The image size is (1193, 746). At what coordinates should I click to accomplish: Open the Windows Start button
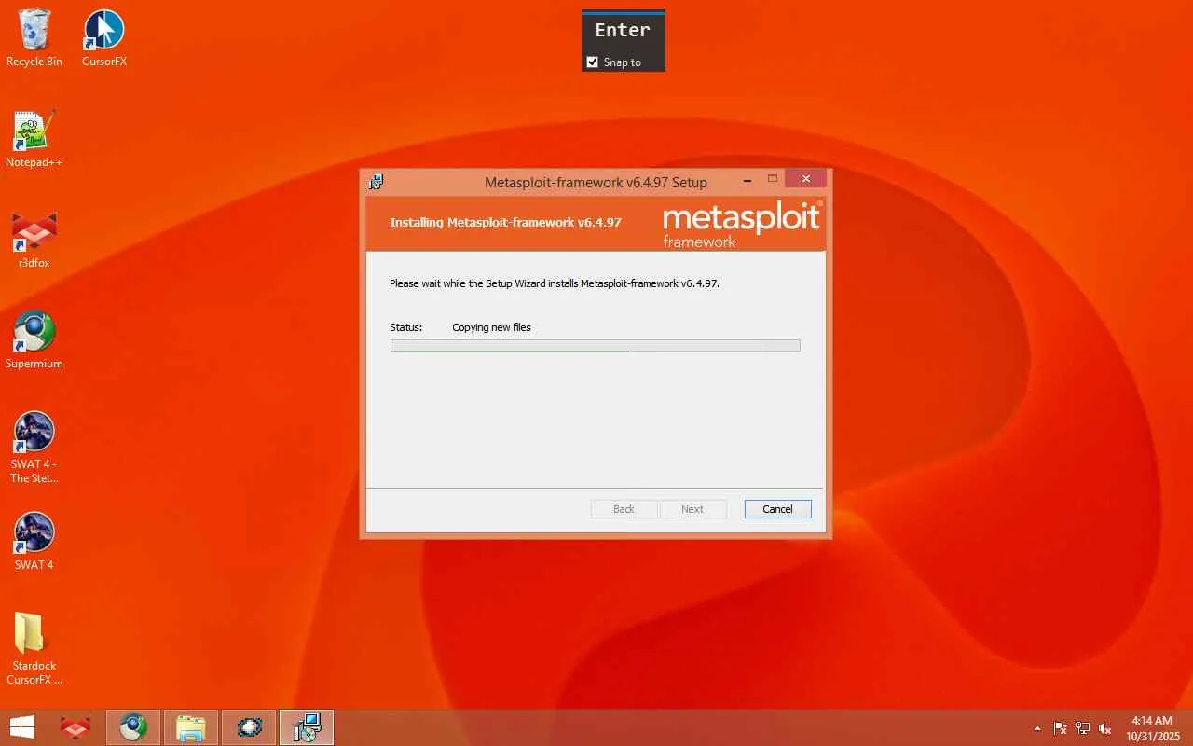click(22, 727)
